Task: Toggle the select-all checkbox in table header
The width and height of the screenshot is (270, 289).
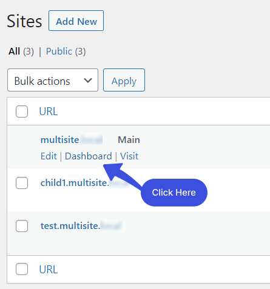Action: point(22,111)
